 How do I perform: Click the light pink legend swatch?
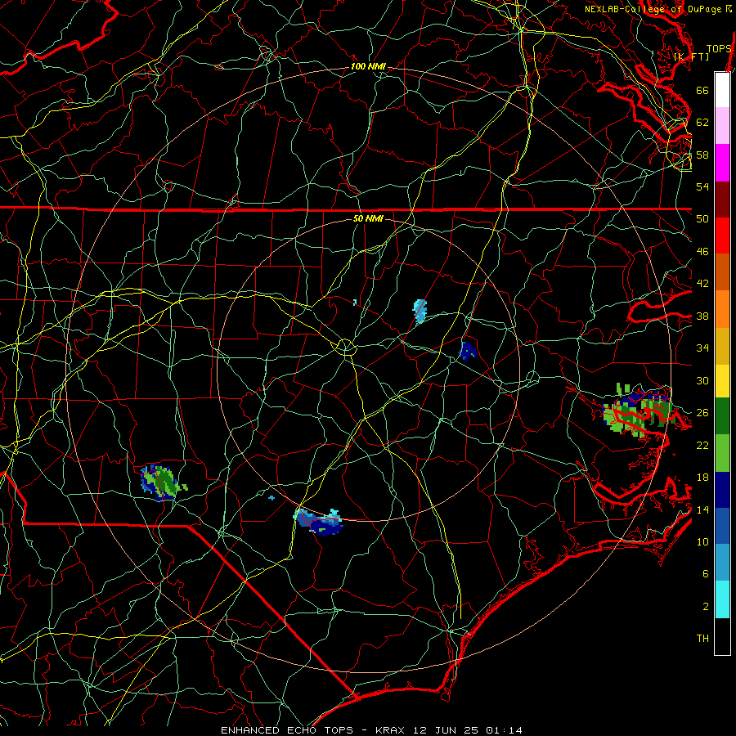(722, 125)
